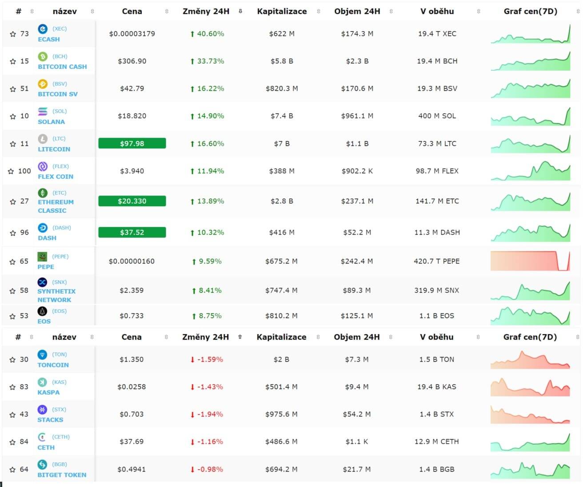
Task: Click sort arrows beside Cena in upper table
Action: pyautogui.click(x=167, y=12)
